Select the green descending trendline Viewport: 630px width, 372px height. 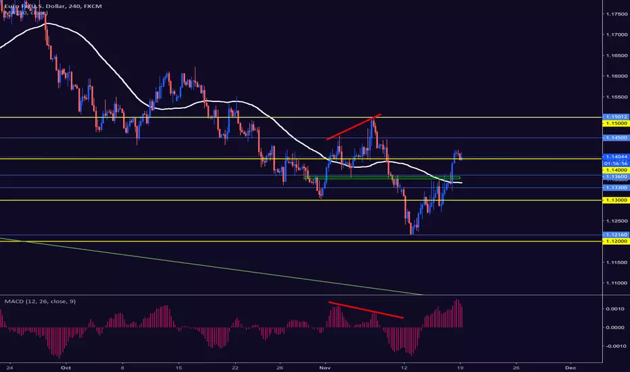tap(211, 266)
